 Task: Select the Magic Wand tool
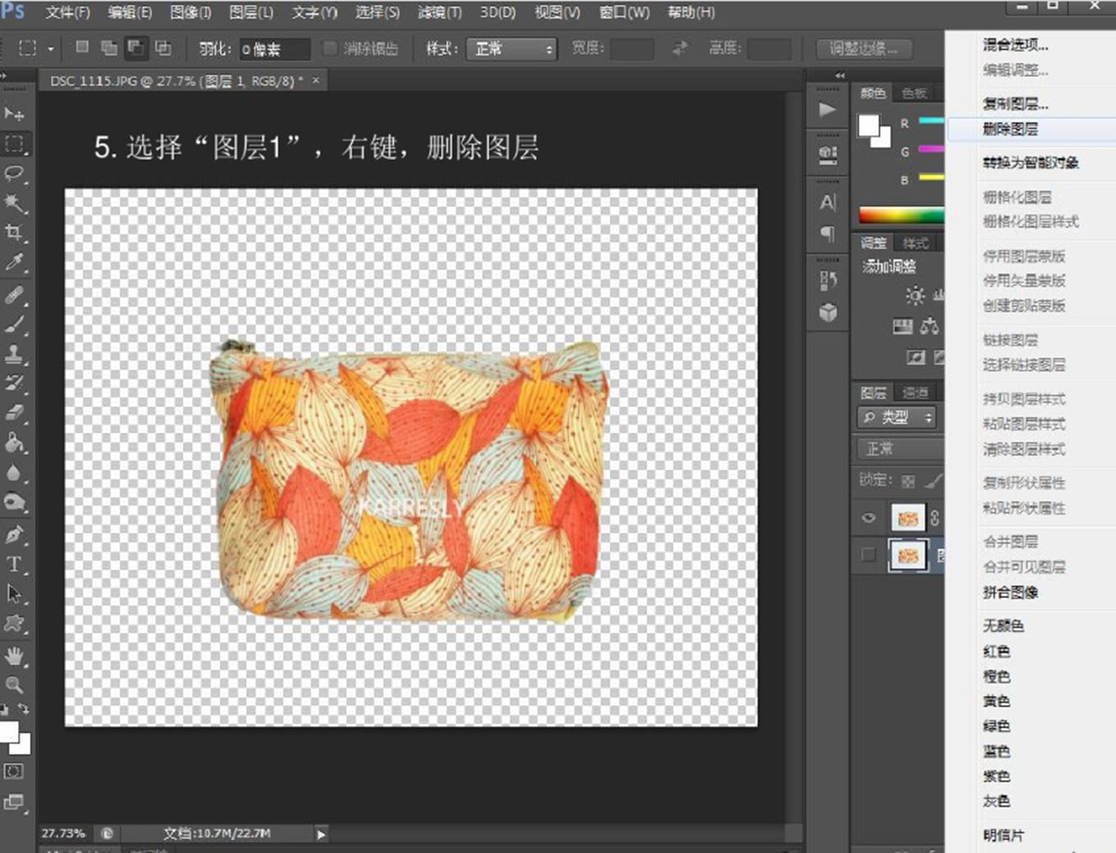click(x=15, y=202)
